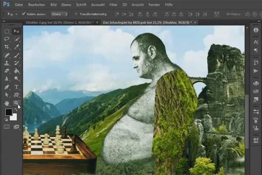Open the Hilfe menu
The height and width of the screenshot is (175, 262).
tap(169, 5)
